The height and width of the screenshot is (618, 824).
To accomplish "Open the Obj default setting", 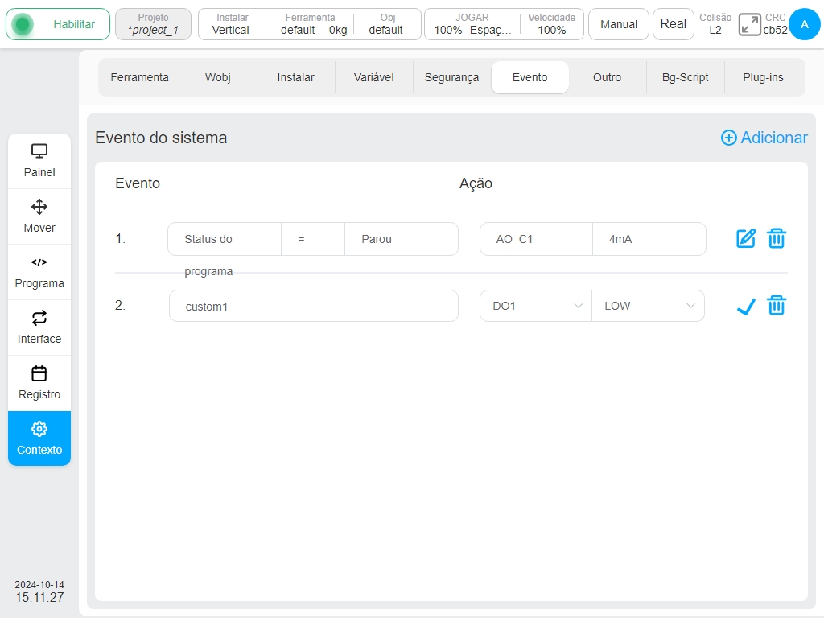I will coord(386,24).
